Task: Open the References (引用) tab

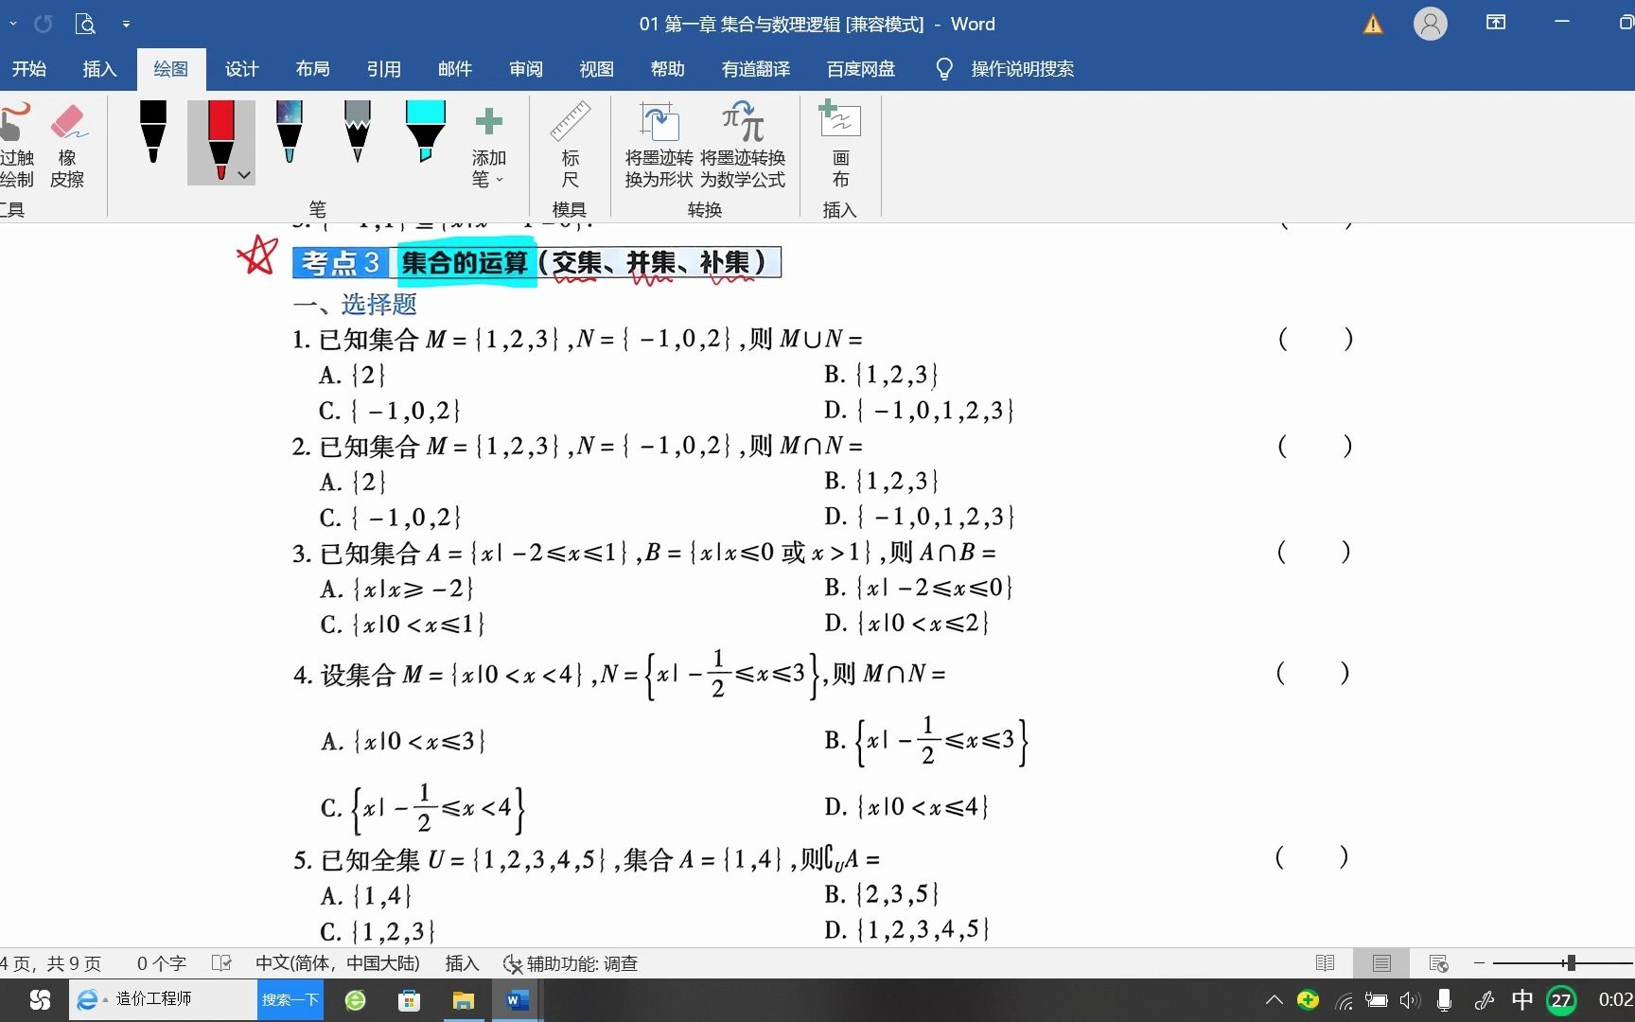Action: coord(383,69)
